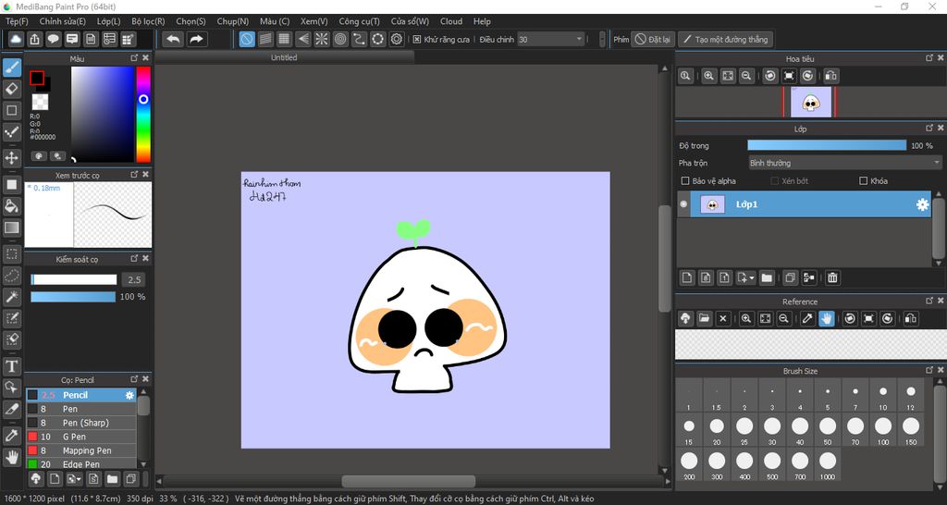
Task: Click the Undo arrow
Action: click(x=173, y=39)
